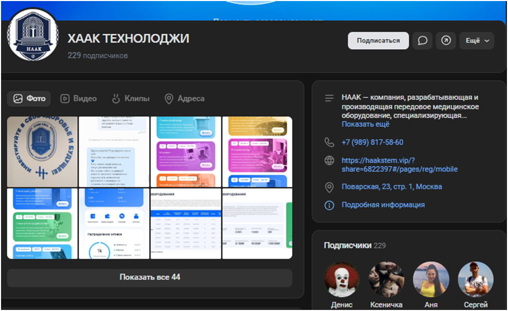Open subscriber Аня avatar

[431, 279]
